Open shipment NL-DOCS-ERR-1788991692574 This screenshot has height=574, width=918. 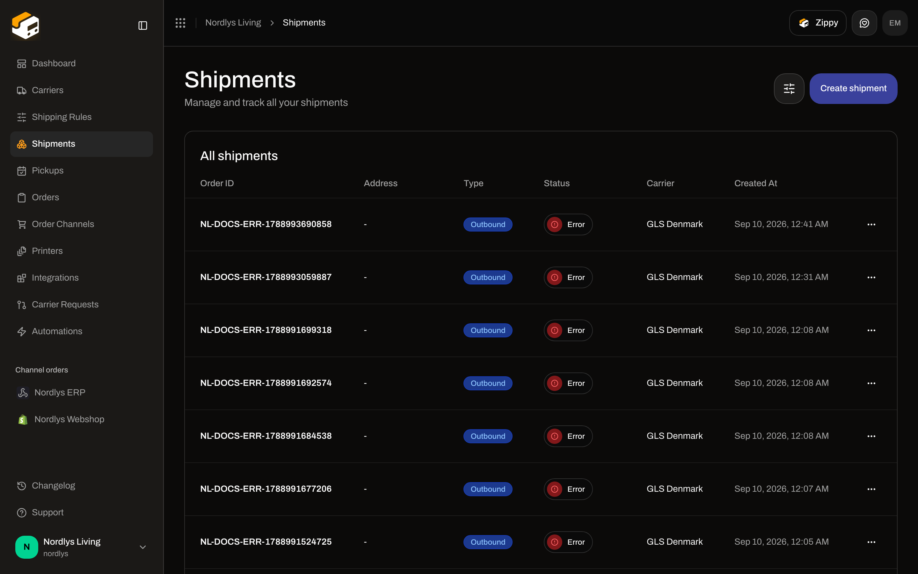[x=266, y=383]
